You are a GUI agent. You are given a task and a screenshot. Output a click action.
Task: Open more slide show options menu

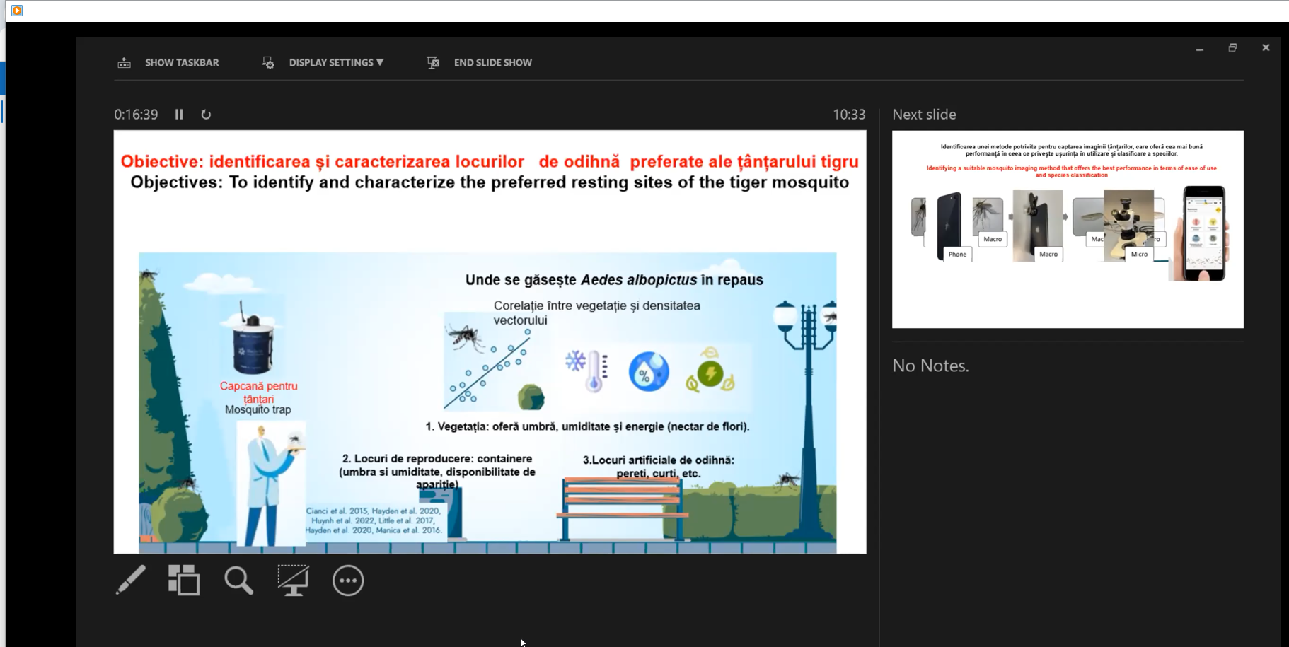pyautogui.click(x=348, y=581)
